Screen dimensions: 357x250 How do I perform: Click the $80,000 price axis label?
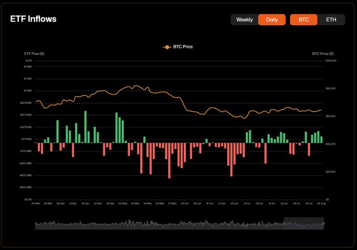click(x=331, y=88)
